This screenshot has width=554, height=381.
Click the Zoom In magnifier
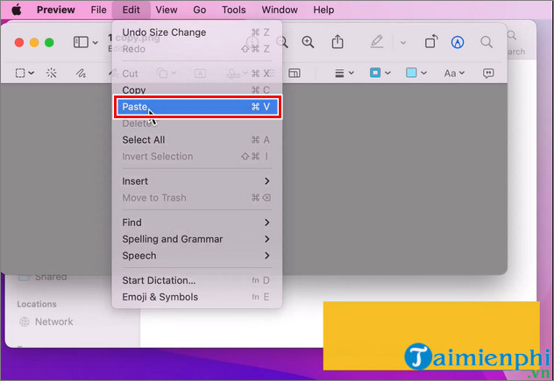coord(308,42)
